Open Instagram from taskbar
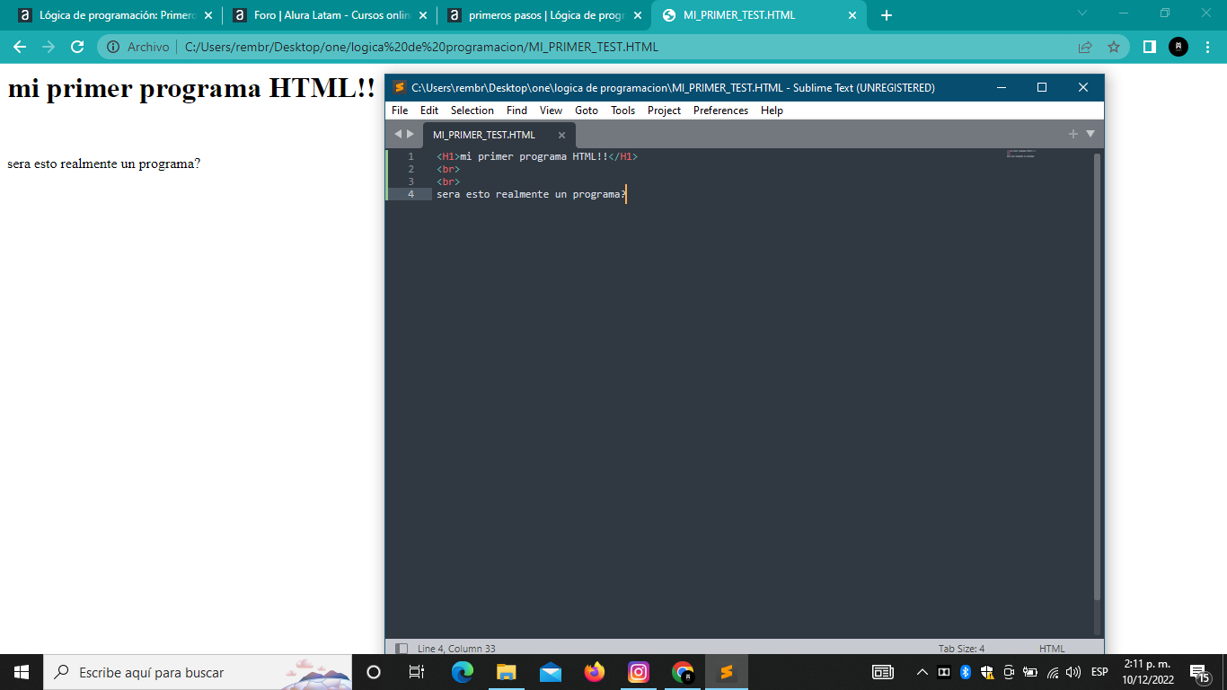Viewport: 1227px width, 690px height. [639, 672]
